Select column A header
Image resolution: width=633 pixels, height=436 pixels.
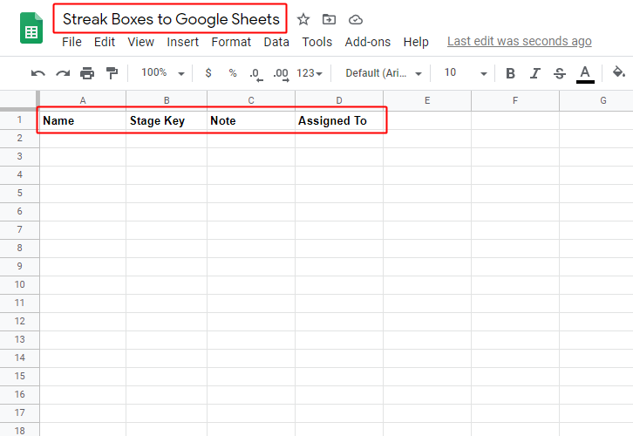pyautogui.click(x=83, y=100)
